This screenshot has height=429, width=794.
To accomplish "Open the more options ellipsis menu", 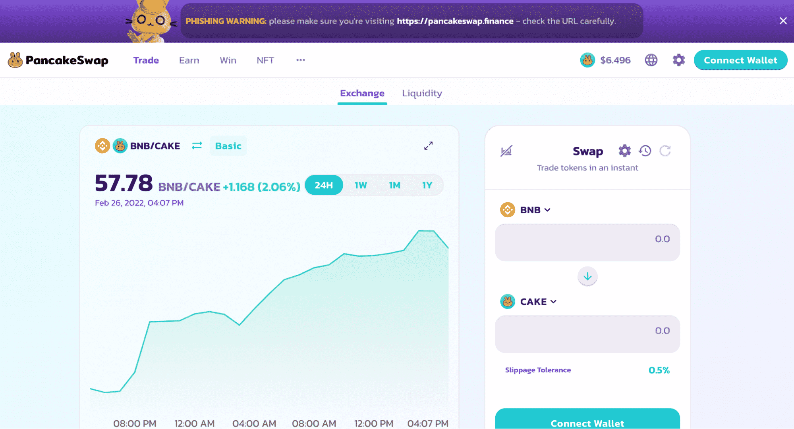I will click(x=301, y=60).
